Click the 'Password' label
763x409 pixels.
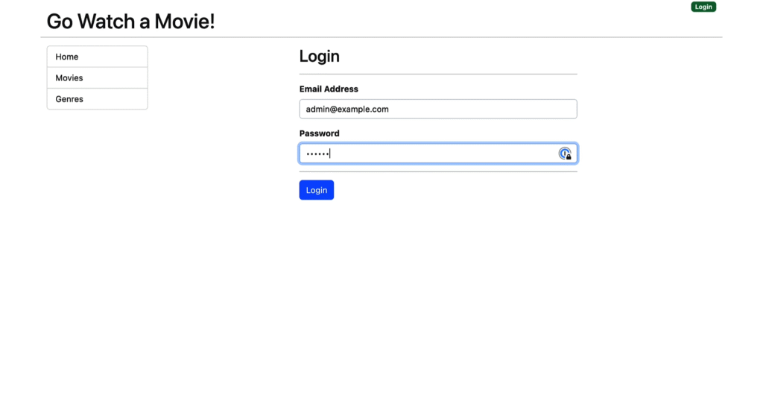tap(319, 133)
